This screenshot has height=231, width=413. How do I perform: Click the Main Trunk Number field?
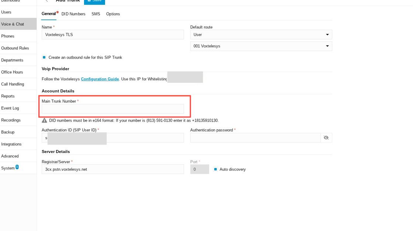point(113,109)
